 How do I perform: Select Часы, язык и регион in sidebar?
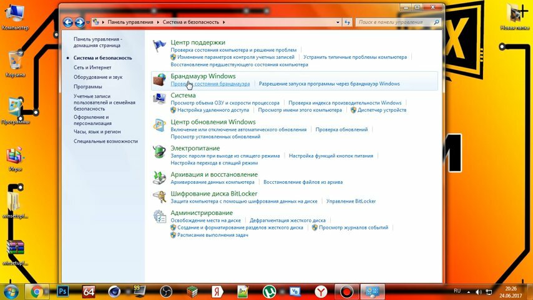pyautogui.click(x=97, y=131)
